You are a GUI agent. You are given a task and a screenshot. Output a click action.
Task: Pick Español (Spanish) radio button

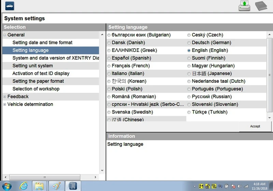click(109, 58)
